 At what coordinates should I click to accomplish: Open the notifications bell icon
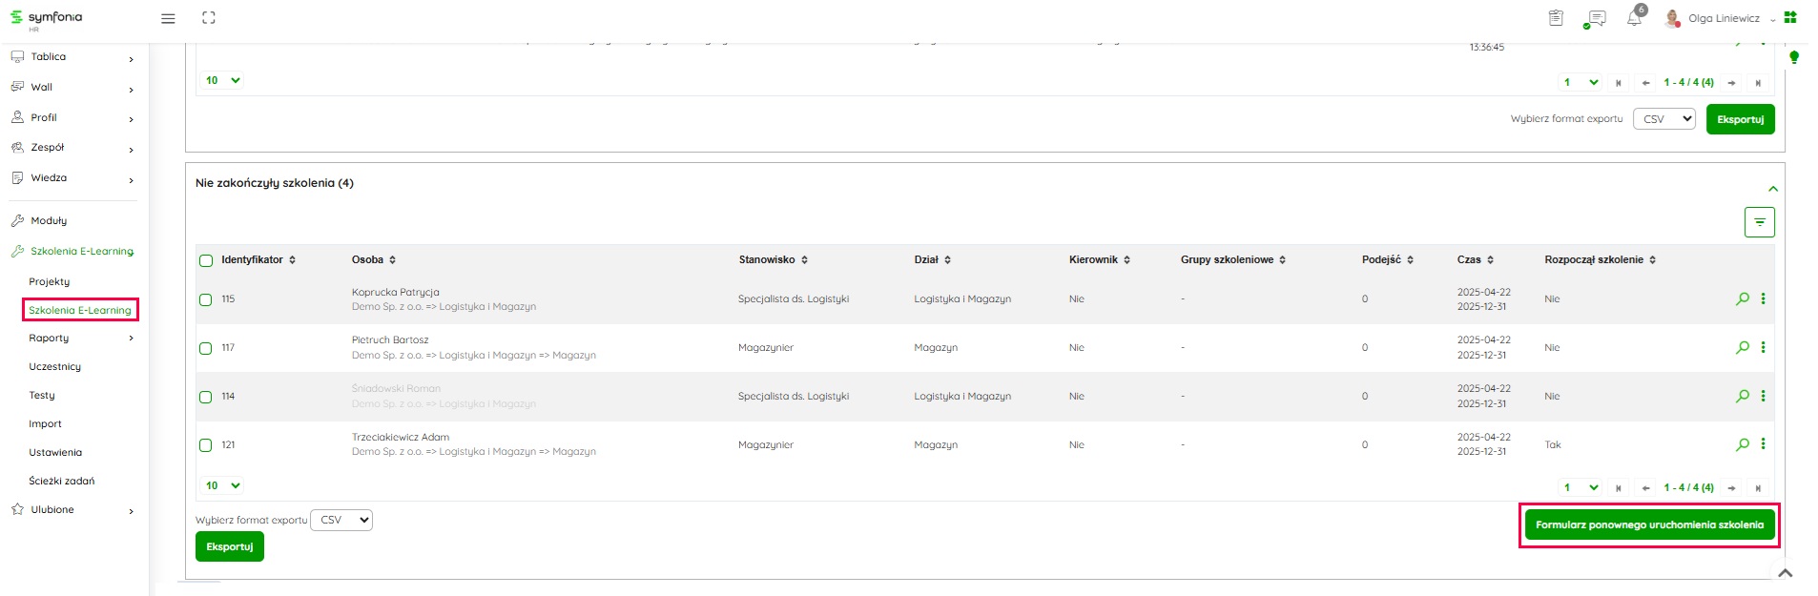pyautogui.click(x=1634, y=18)
